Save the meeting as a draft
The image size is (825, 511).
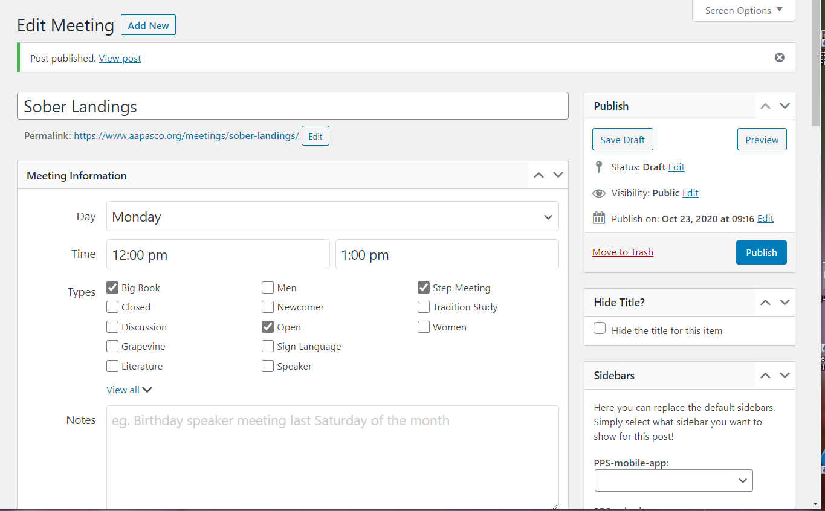pyautogui.click(x=623, y=139)
